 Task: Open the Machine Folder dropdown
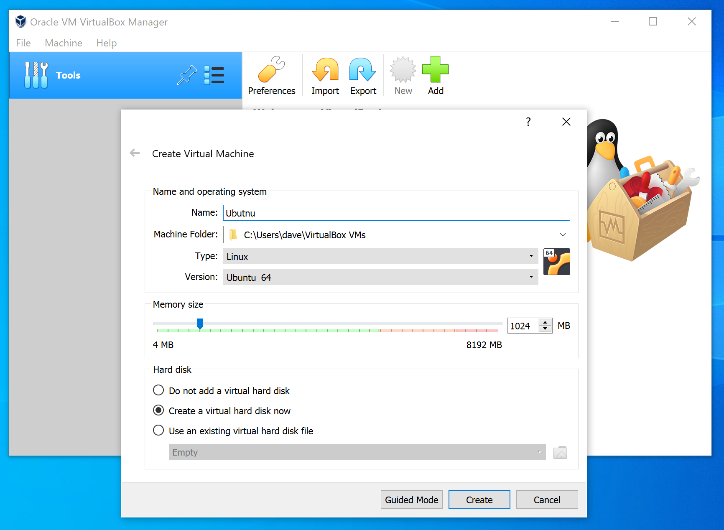[396, 234]
